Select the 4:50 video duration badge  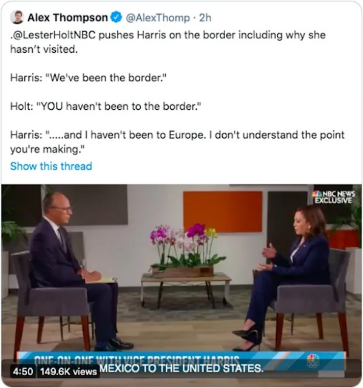click(x=23, y=371)
